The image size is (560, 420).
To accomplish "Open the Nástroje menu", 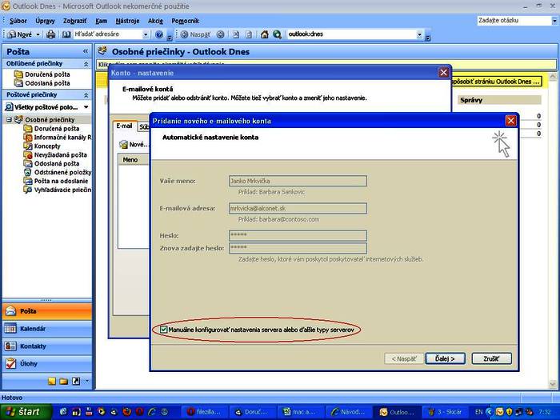I will pyautogui.click(x=127, y=21).
